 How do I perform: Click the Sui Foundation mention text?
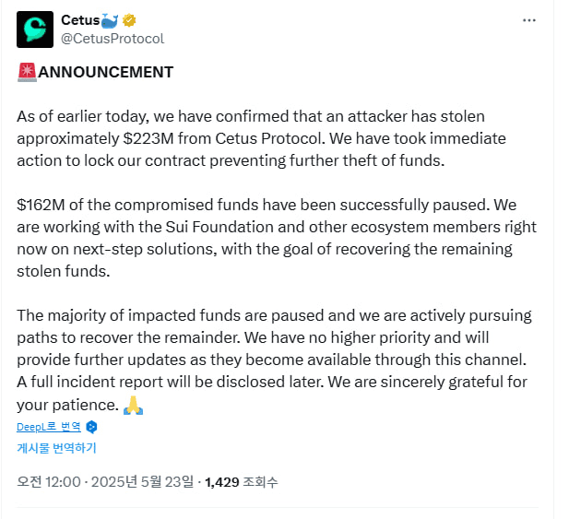[219, 227]
